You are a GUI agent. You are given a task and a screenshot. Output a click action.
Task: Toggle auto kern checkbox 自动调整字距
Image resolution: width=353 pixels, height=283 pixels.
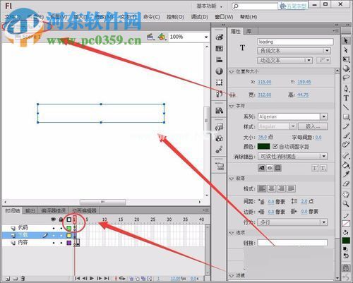(275, 147)
